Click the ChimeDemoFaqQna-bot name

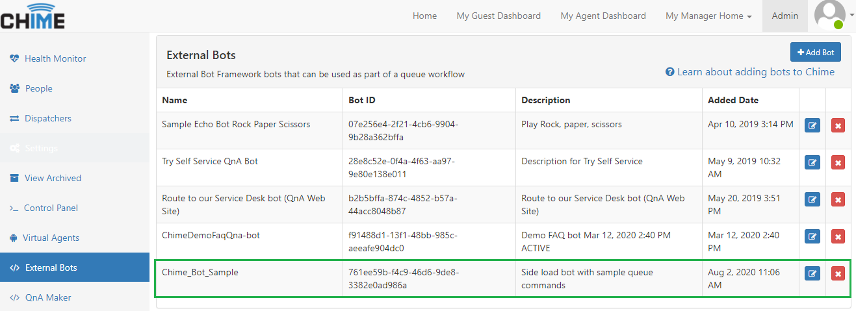tap(211, 235)
